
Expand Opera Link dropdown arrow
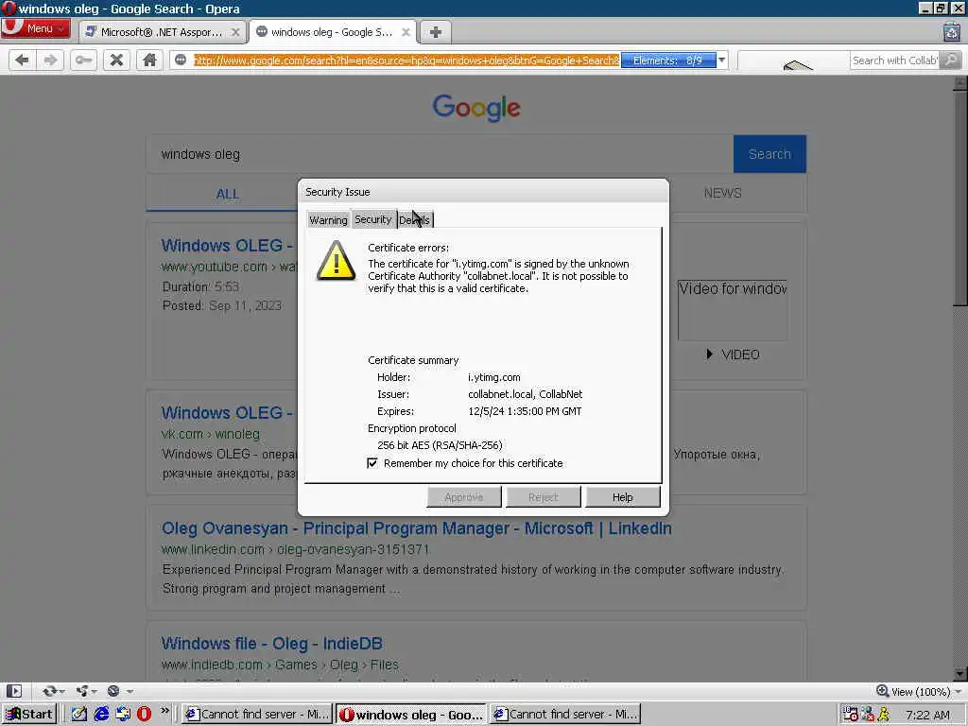point(61,691)
